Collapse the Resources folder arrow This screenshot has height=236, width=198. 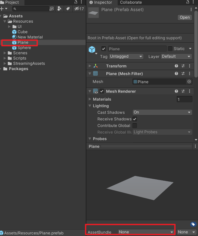[5, 21]
